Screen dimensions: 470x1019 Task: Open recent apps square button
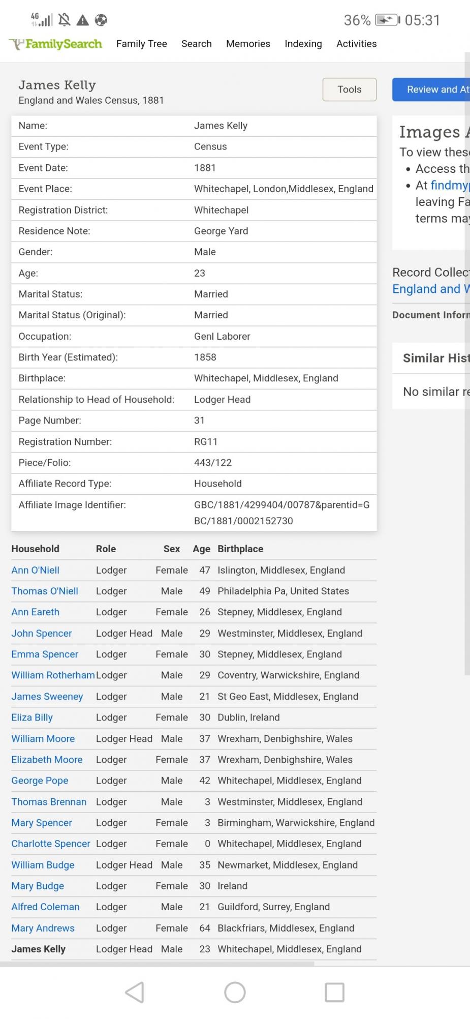(x=334, y=992)
